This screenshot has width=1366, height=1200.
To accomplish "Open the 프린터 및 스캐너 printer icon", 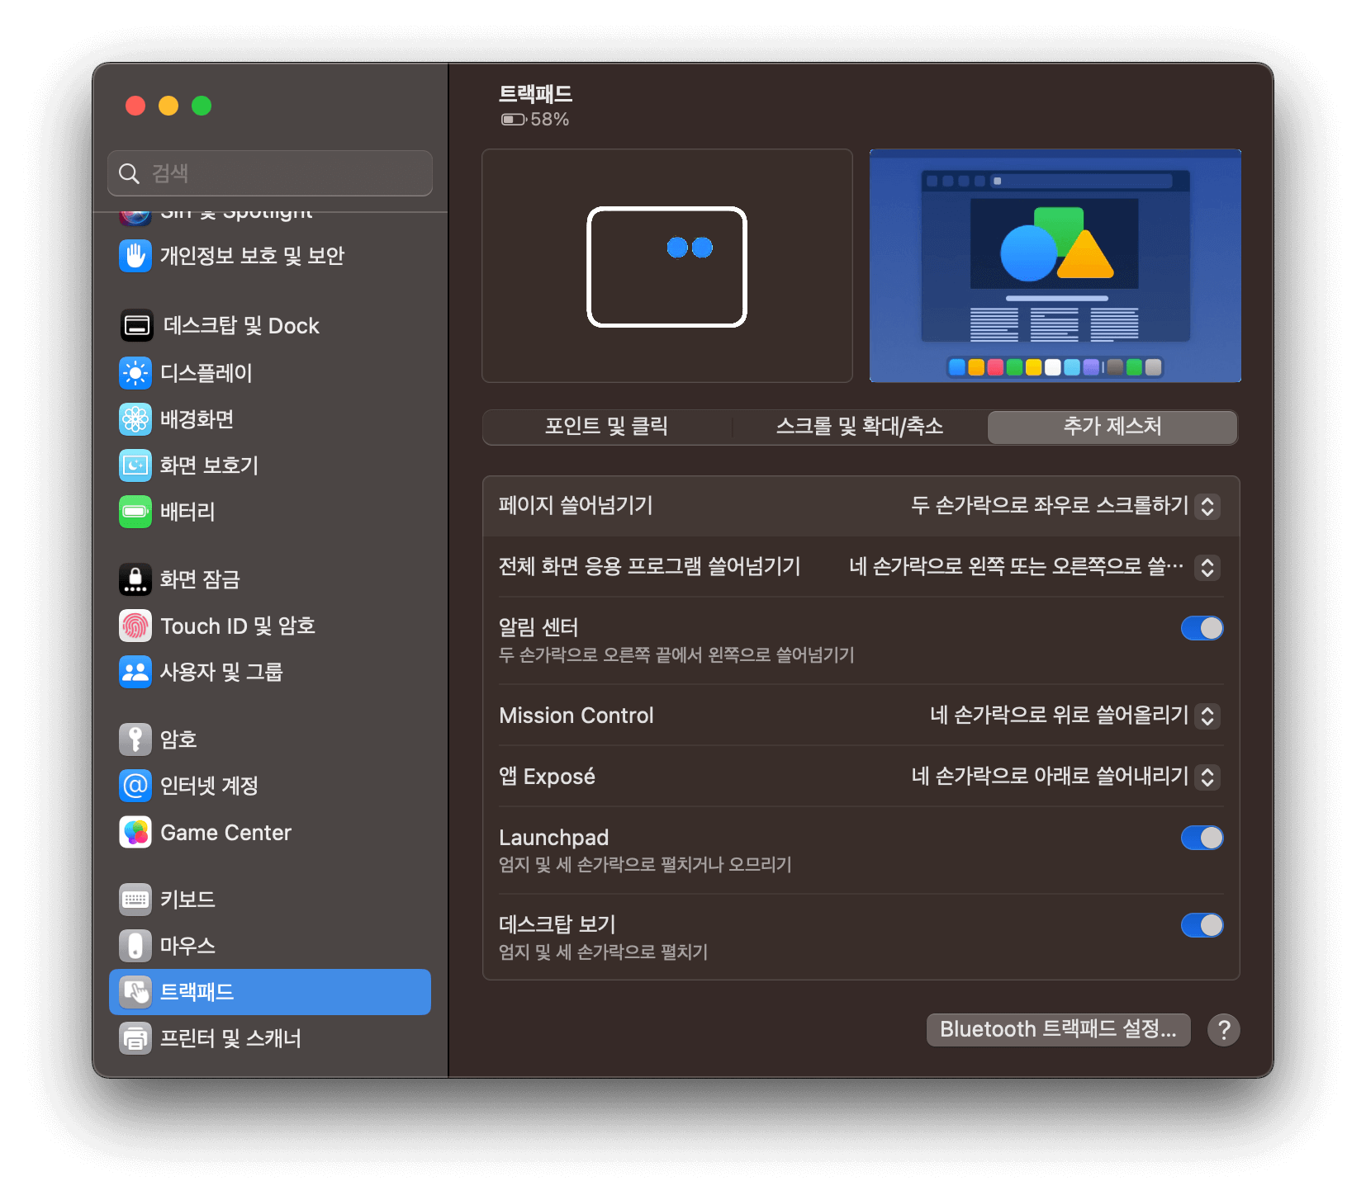I will pyautogui.click(x=135, y=1038).
